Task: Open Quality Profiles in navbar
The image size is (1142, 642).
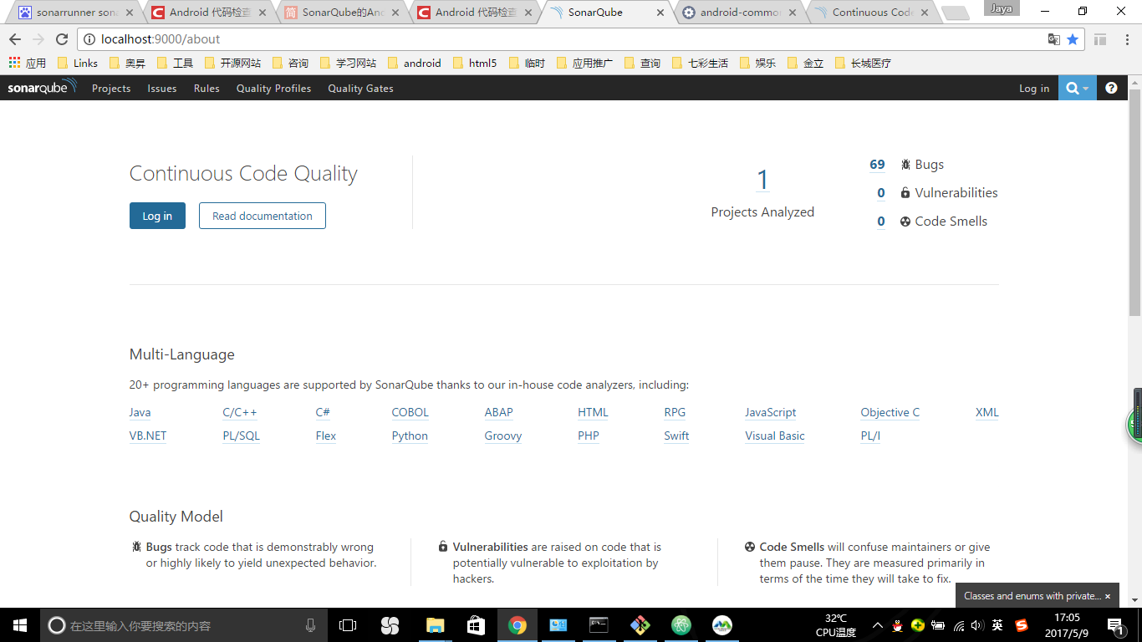Action: click(x=273, y=88)
